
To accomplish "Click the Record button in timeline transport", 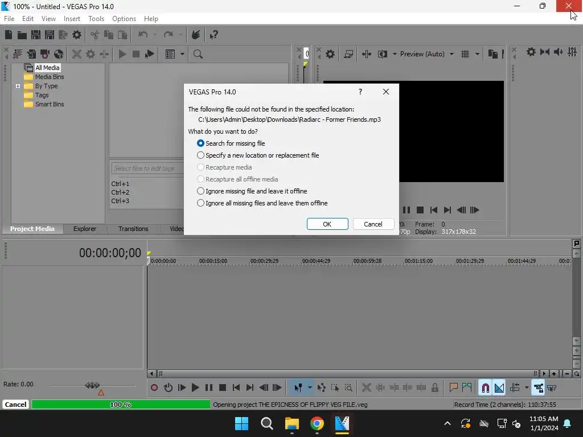I will (x=154, y=388).
